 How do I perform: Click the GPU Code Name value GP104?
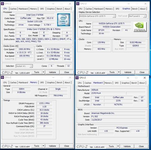[x=101, y=30]
